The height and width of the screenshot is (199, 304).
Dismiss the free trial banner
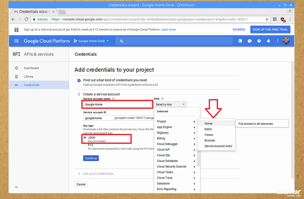click(239, 29)
